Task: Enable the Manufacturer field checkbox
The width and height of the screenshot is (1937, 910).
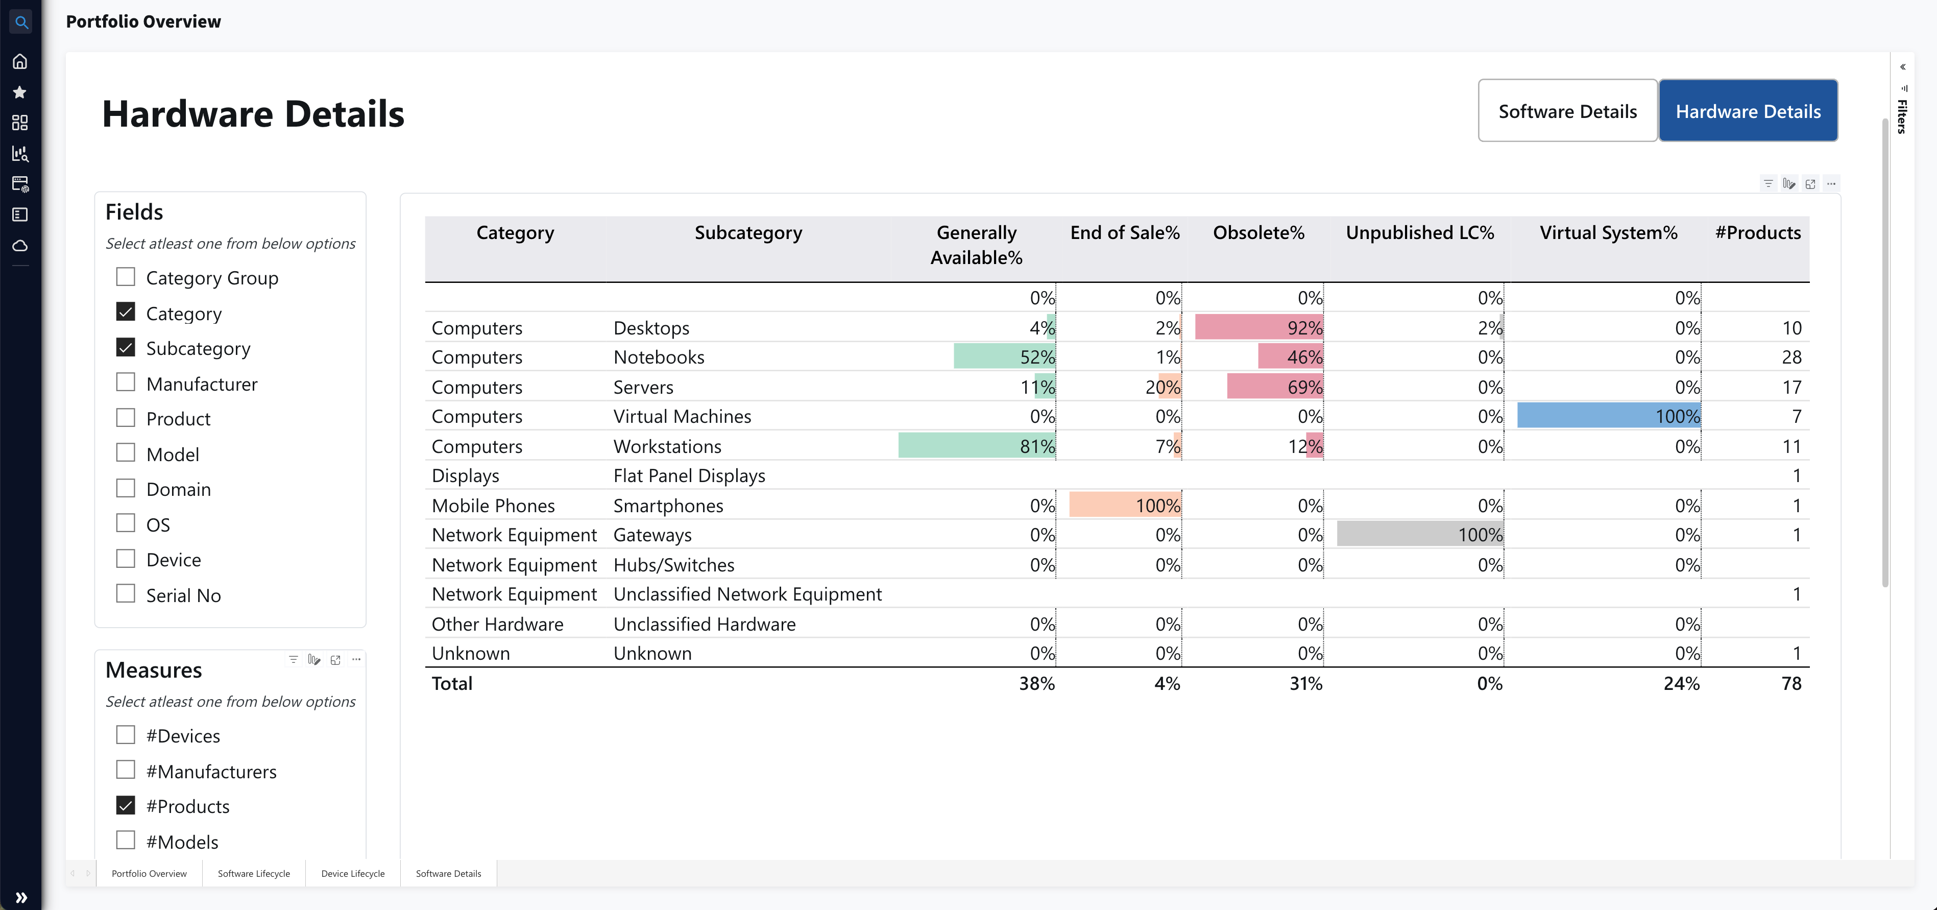Action: click(x=126, y=382)
